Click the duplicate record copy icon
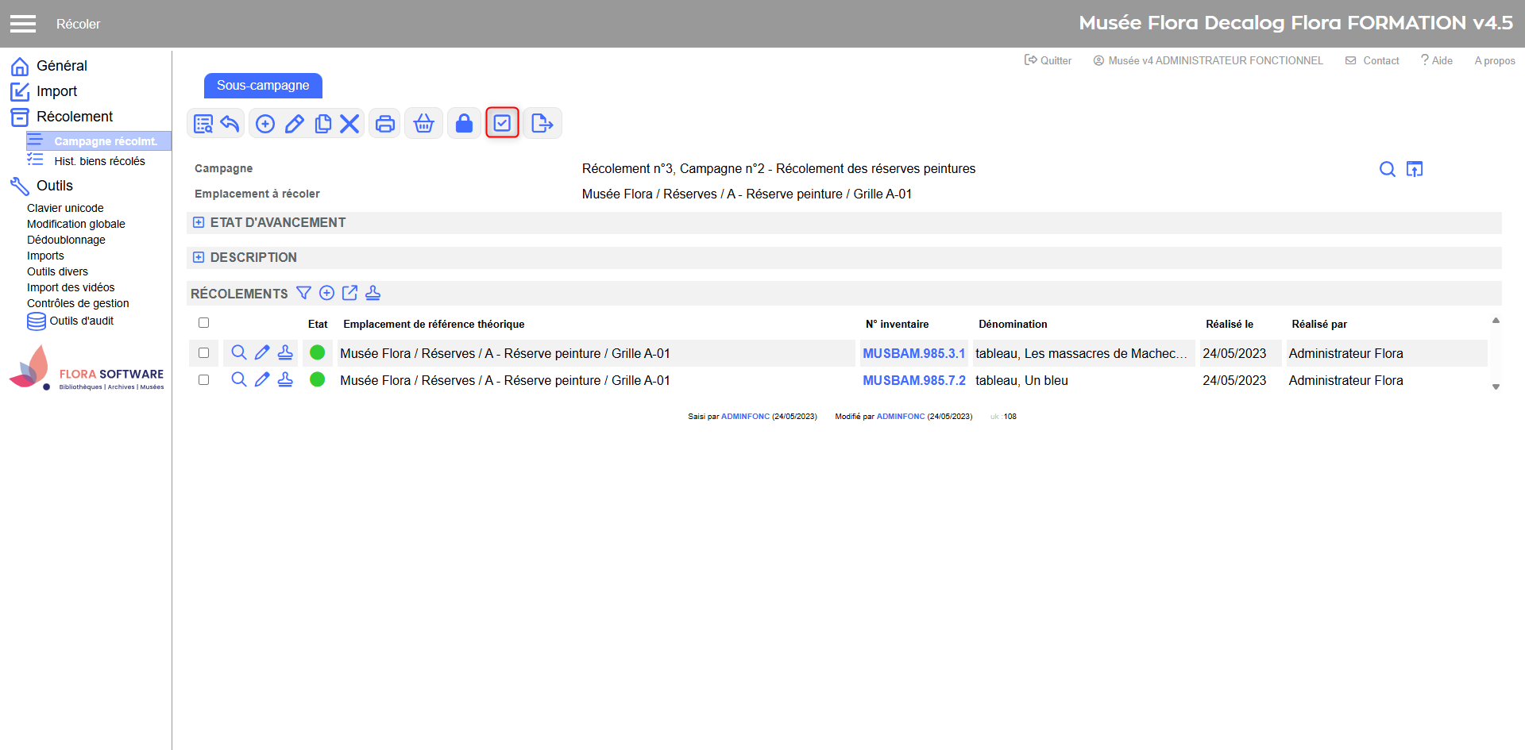The image size is (1525, 750). (x=322, y=124)
